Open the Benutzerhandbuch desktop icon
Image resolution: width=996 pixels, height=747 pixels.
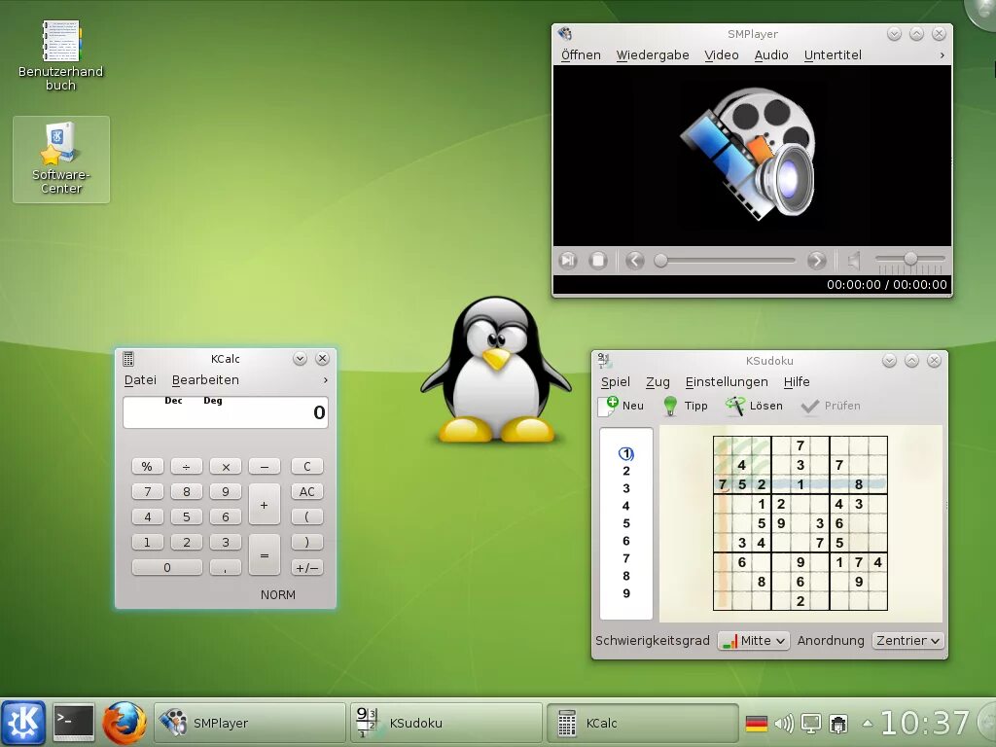pyautogui.click(x=61, y=55)
